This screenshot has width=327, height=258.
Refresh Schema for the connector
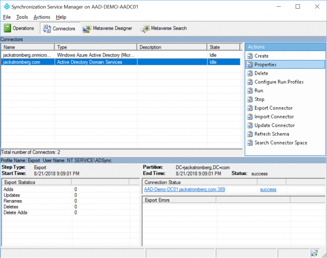point(272,134)
